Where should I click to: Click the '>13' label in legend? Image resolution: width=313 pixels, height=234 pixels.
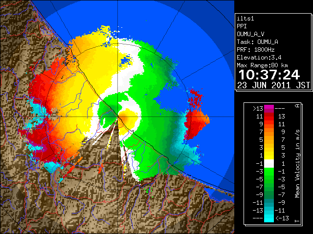click(258, 109)
